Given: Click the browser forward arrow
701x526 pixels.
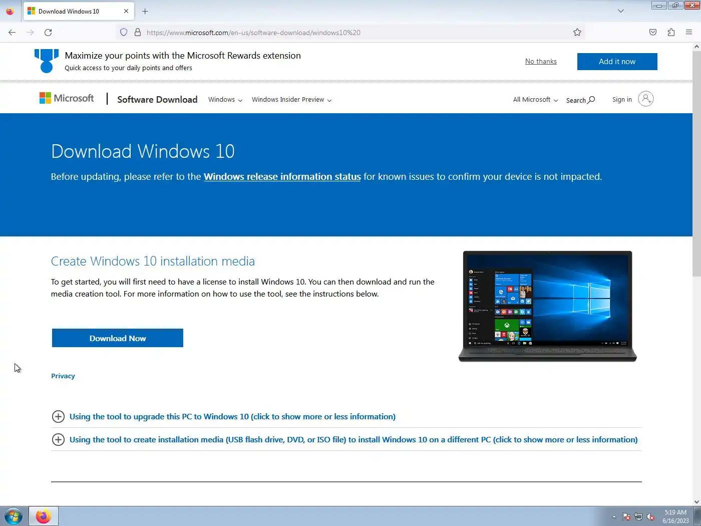Looking at the screenshot, I should click(30, 32).
